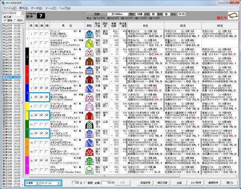Select 中山09R 14:35 in the race list
241x189 pixels.
pos(11,49)
